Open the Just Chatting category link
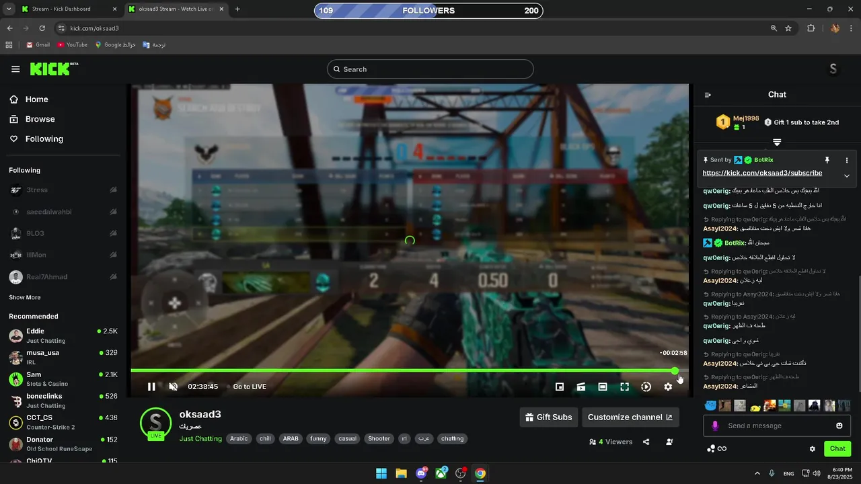This screenshot has height=484, width=861. (200, 439)
